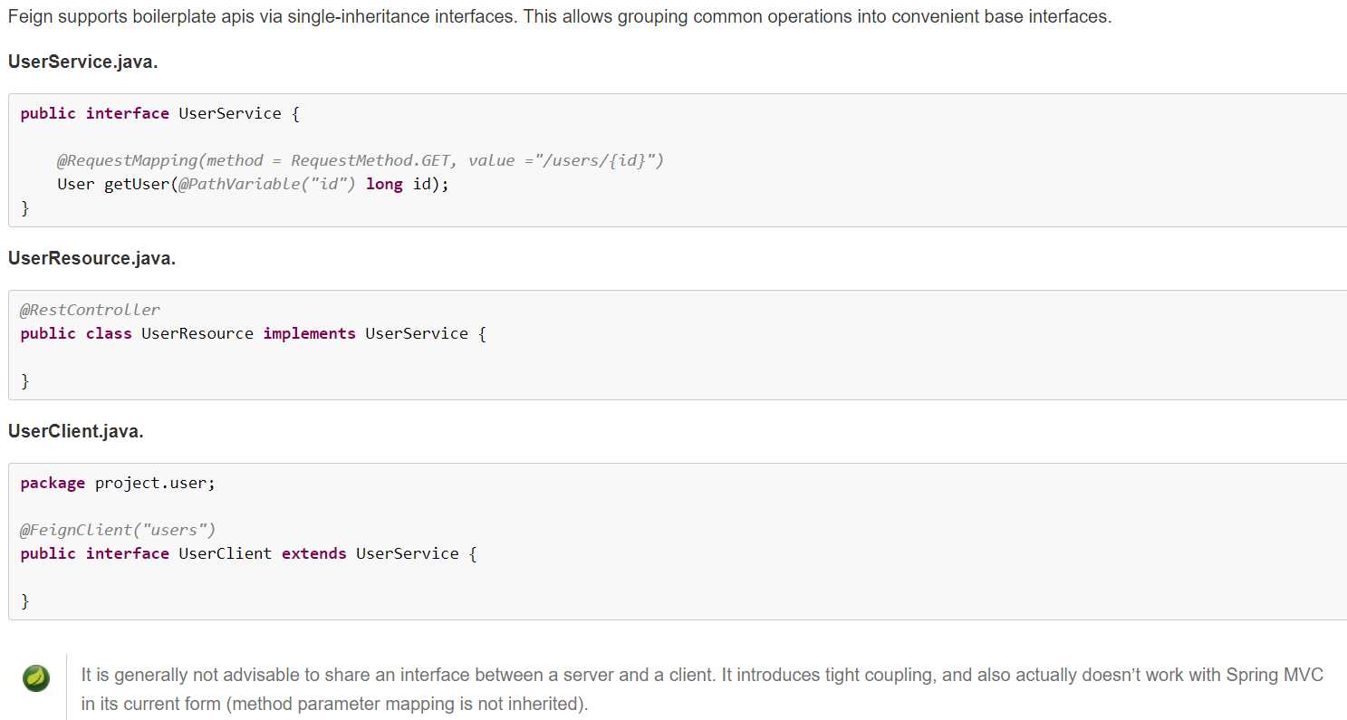Click the green Spring leaf note icon
Screen dimensions: 1347x720
[36, 677]
